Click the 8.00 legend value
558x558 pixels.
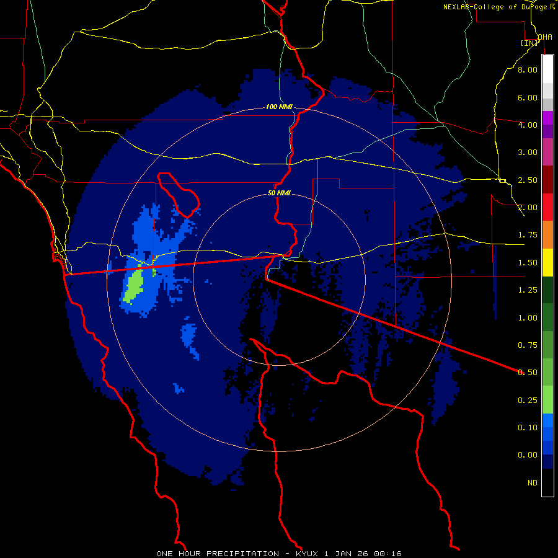coord(528,69)
